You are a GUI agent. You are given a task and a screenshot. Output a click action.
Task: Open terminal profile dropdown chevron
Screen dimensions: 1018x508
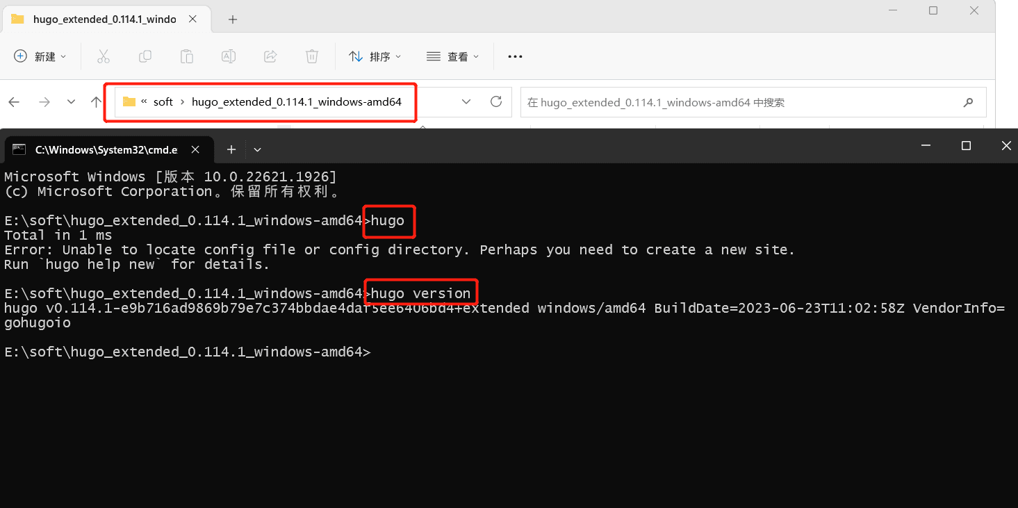(x=257, y=149)
